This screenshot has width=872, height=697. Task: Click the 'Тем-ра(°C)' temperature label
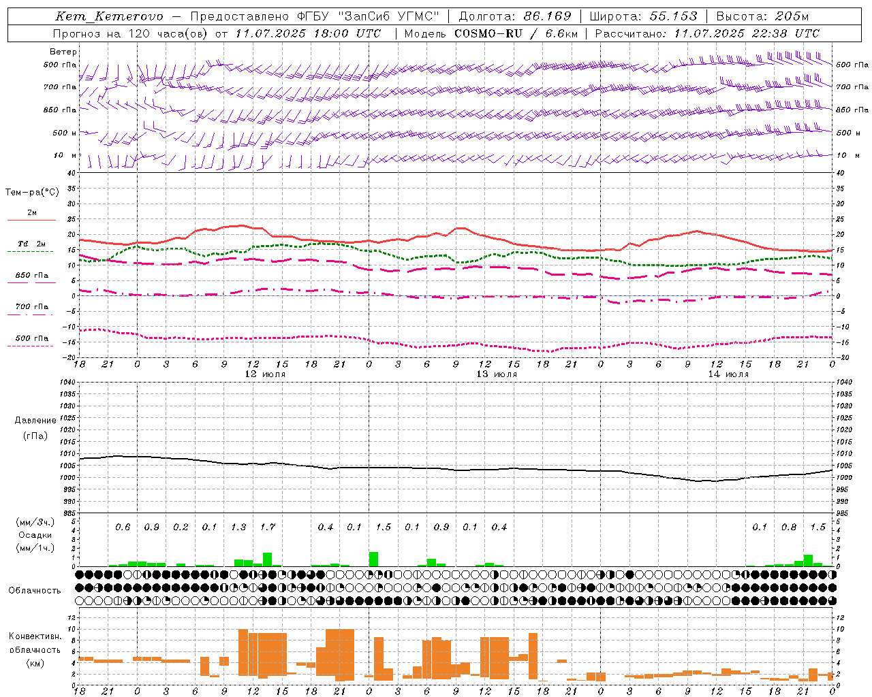[32, 193]
